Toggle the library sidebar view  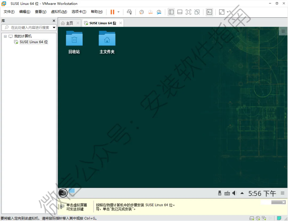coord(171,12)
